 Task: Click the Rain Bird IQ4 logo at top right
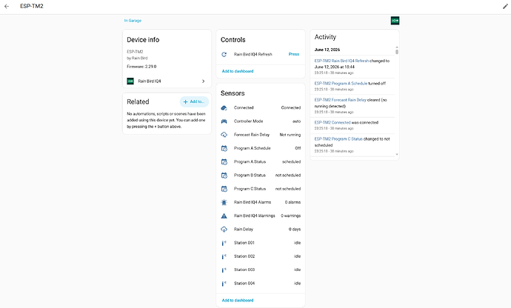(395, 21)
